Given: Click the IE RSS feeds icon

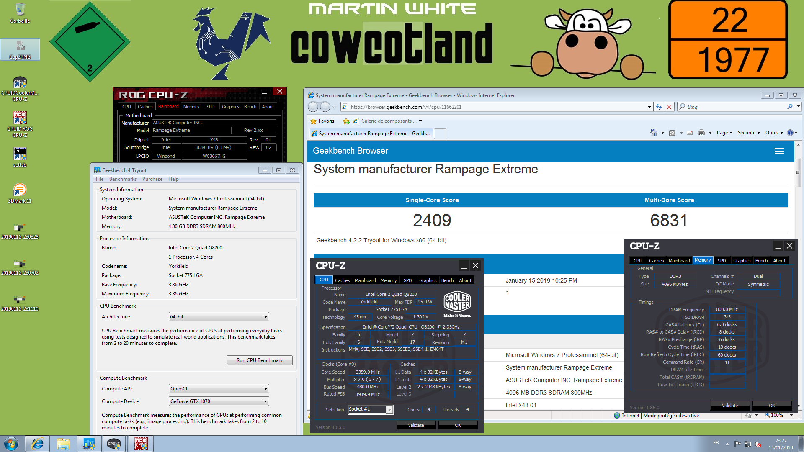Looking at the screenshot, I should 672,133.
